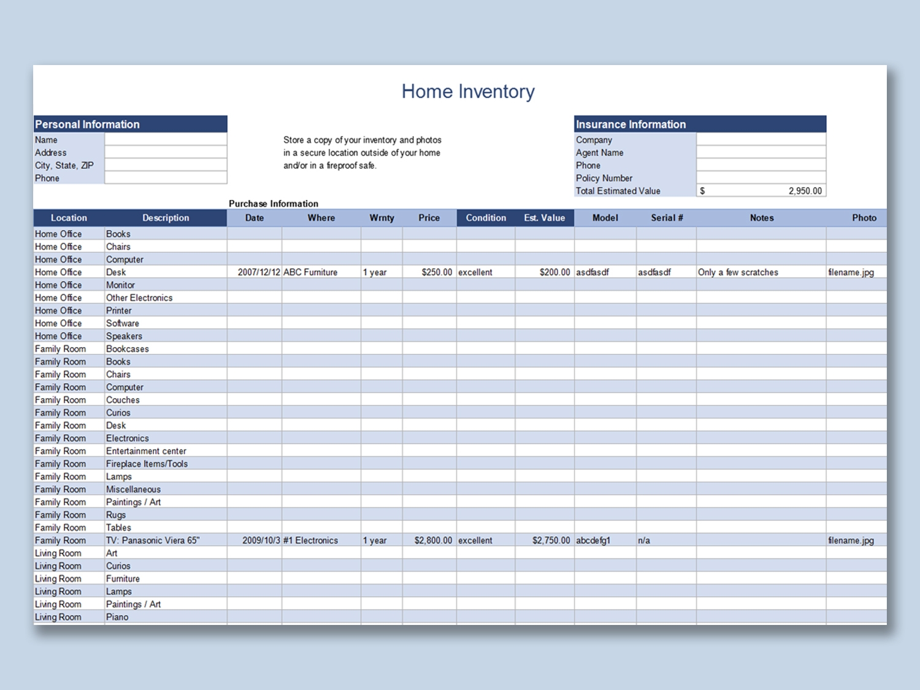Select the TV: Panasonic Viera 65" cell

pyautogui.click(x=153, y=540)
